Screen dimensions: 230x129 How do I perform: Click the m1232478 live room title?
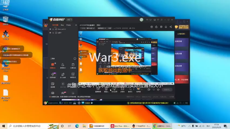point(87,25)
